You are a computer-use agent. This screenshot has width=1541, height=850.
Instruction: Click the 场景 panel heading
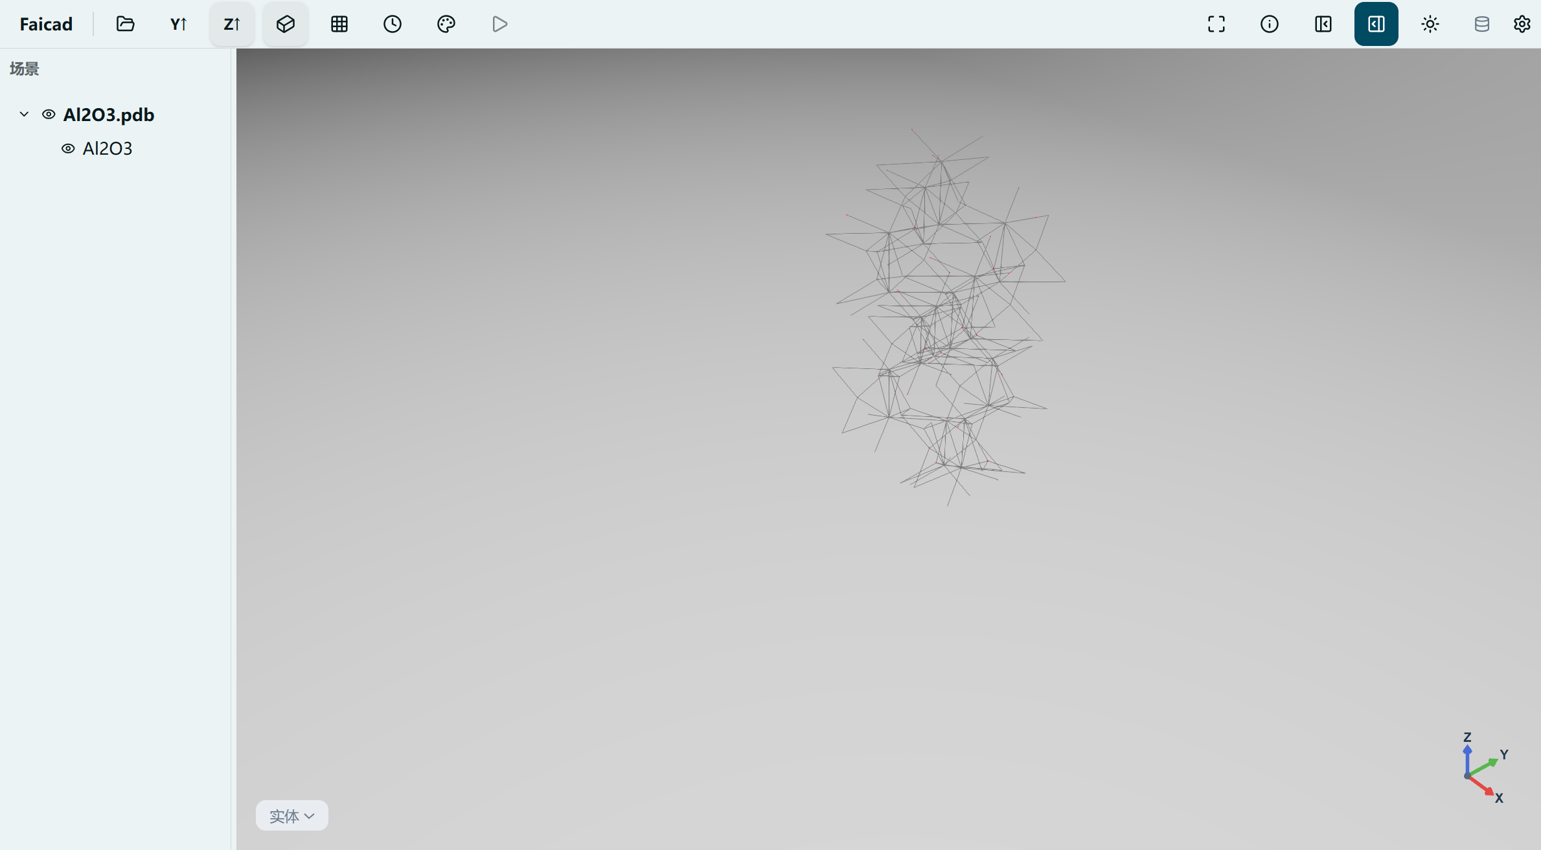tap(25, 69)
